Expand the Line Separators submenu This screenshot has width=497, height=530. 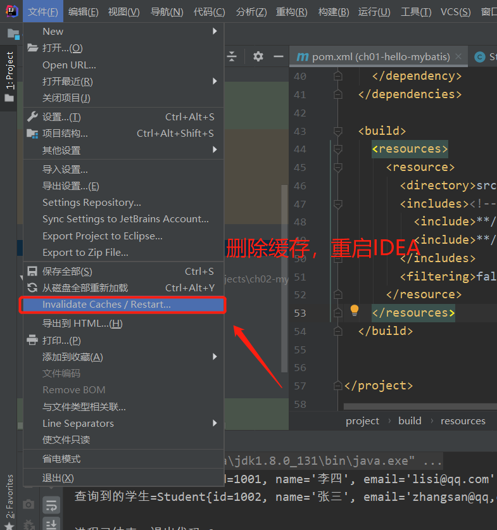(123, 423)
